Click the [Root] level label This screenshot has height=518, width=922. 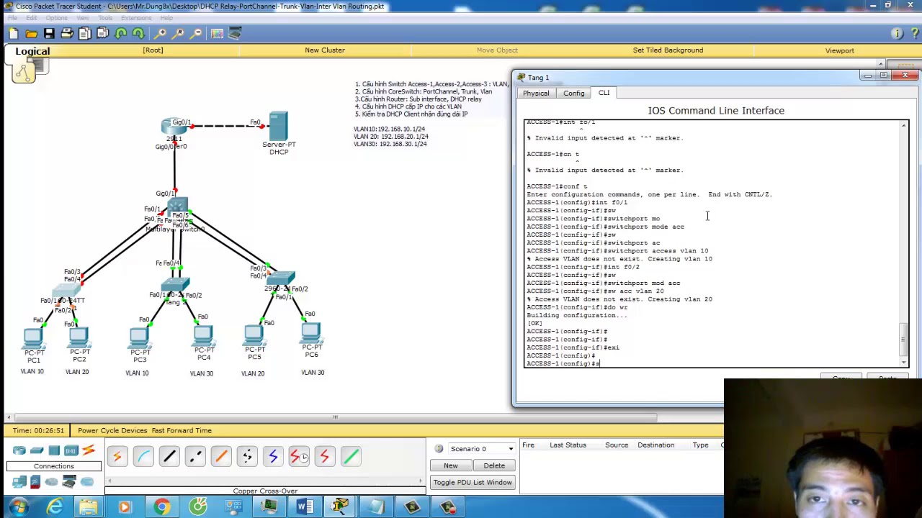click(153, 50)
